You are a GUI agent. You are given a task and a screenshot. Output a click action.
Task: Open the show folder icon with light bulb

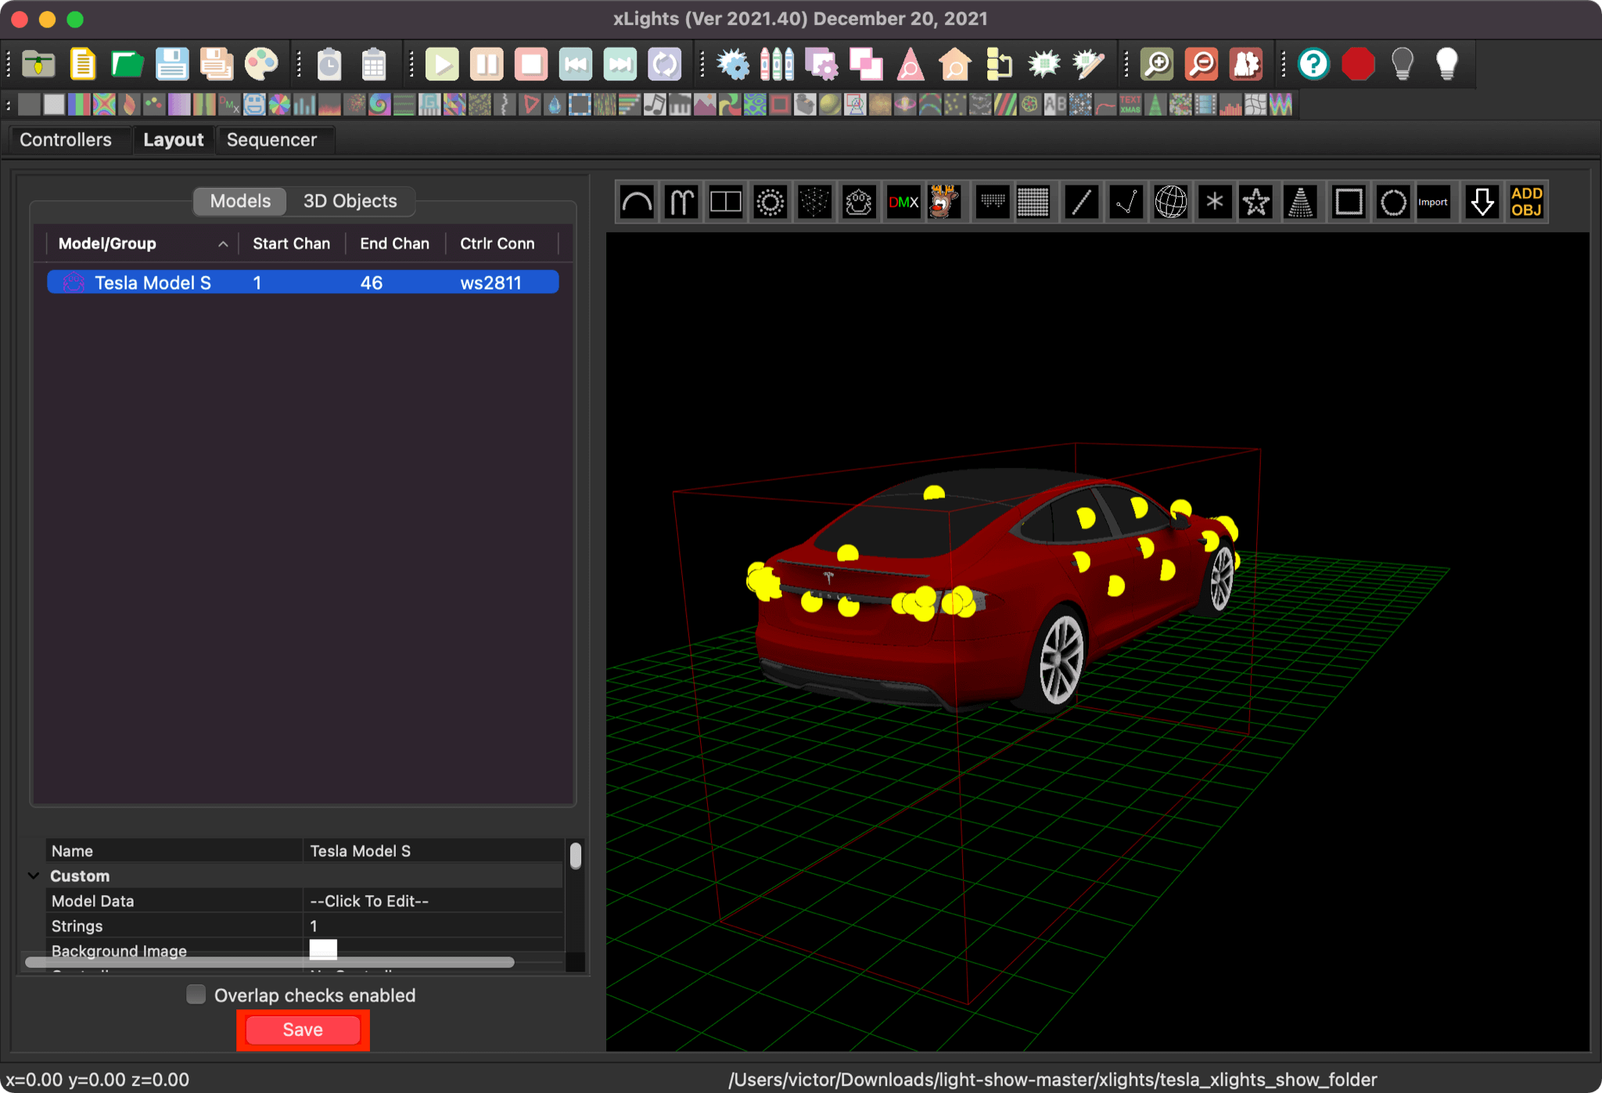38,64
